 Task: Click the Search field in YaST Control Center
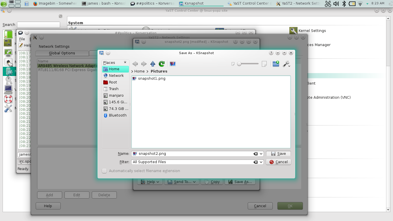point(39,25)
